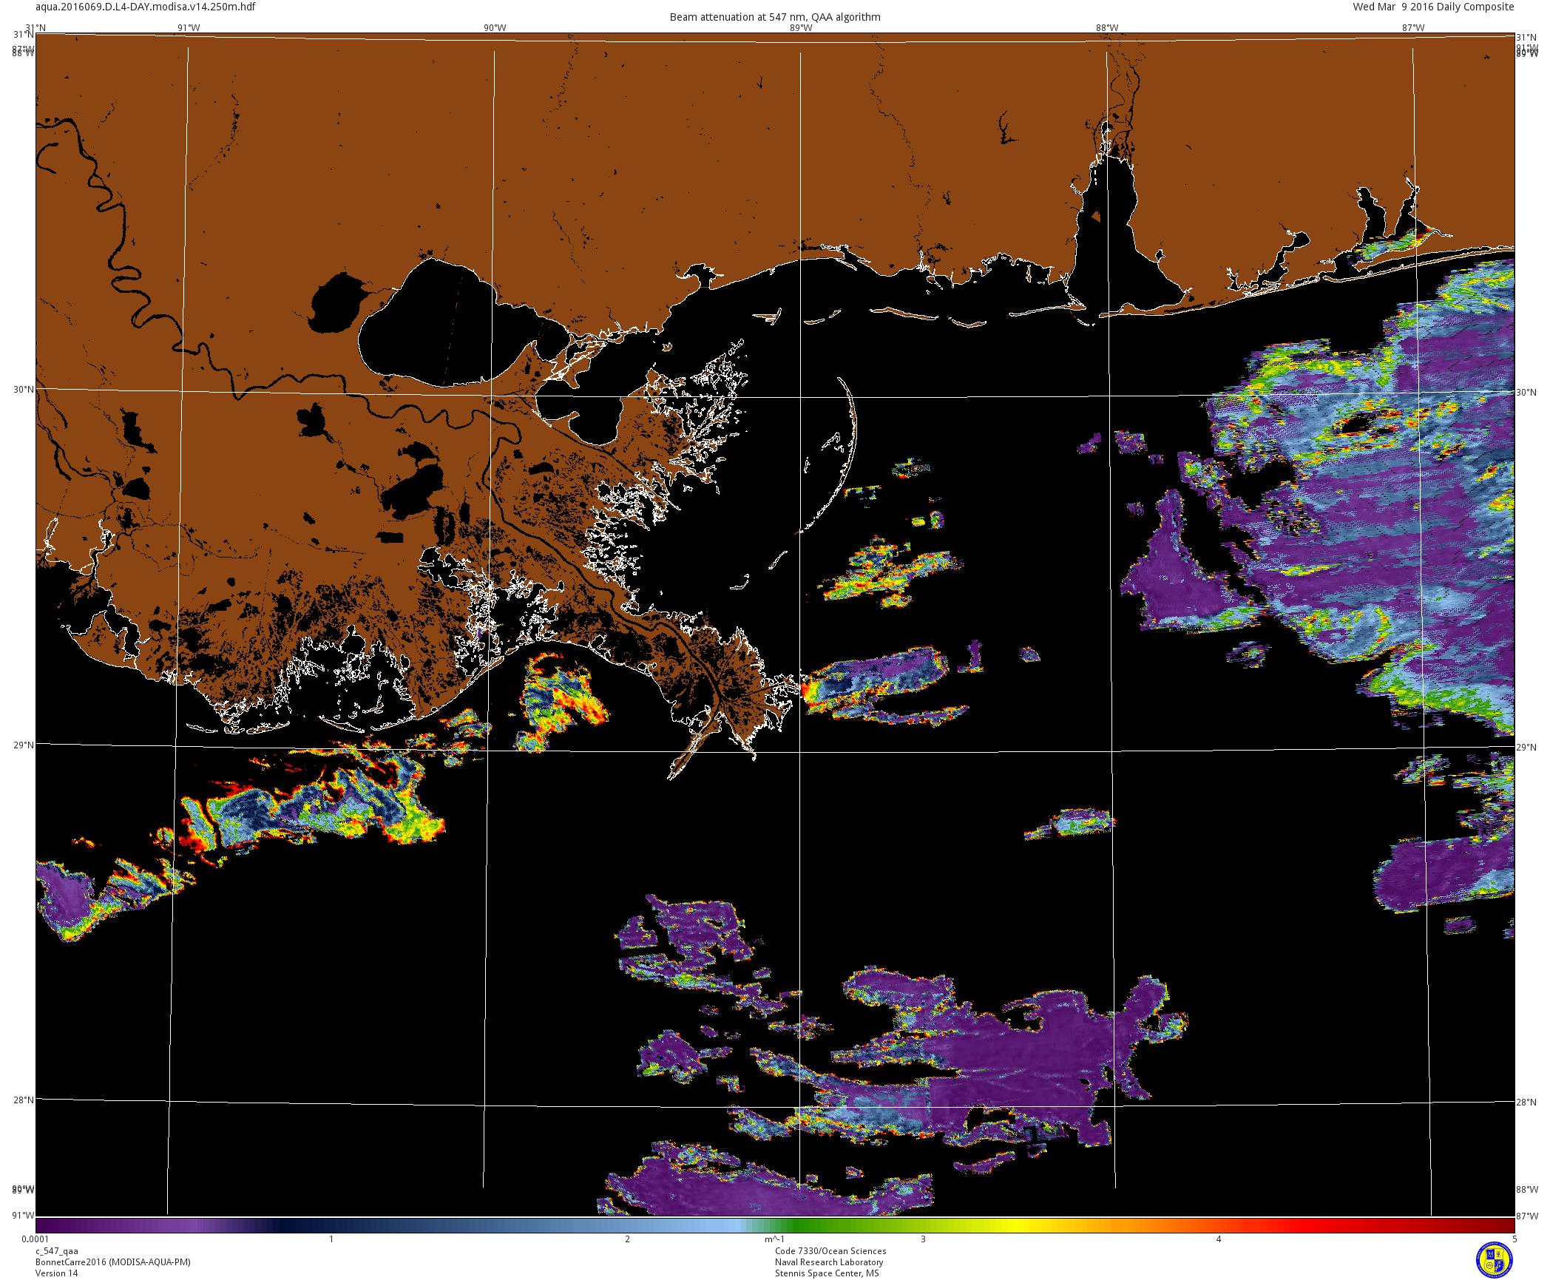Click the Stennis Space Center, MS text

point(827,1273)
